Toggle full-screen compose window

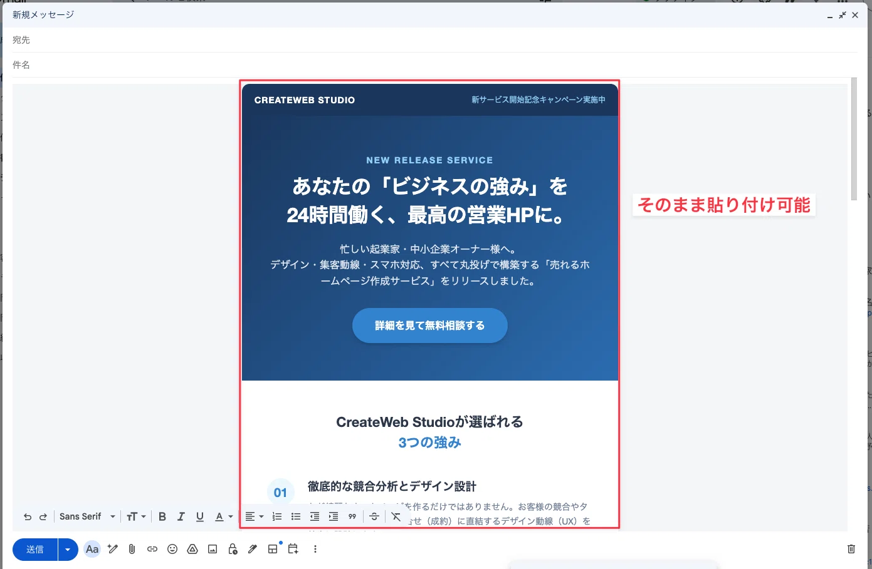[843, 15]
